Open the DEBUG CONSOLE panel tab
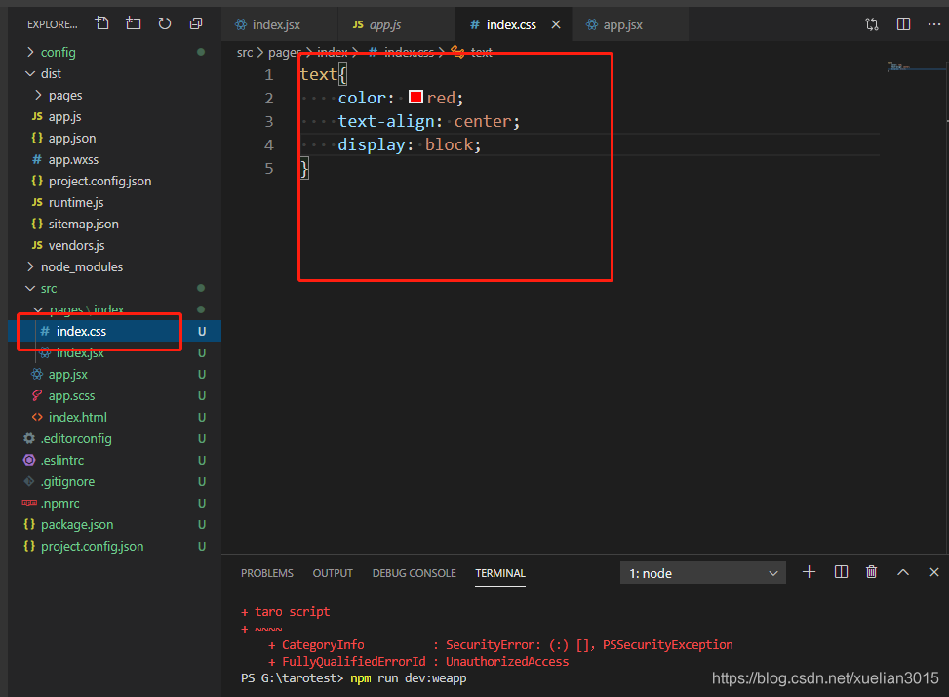Screen dimensions: 949x697 pyautogui.click(x=414, y=573)
